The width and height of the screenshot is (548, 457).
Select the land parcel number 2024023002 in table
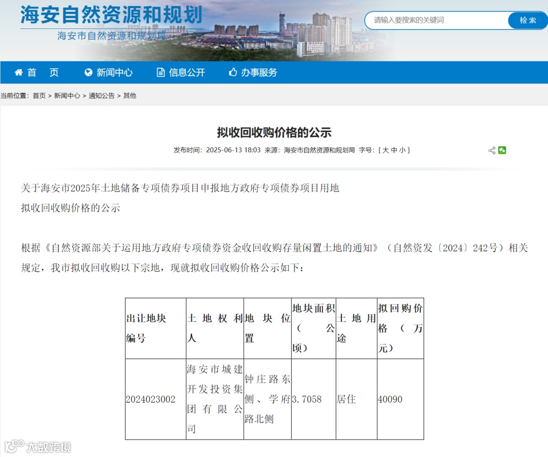150,400
